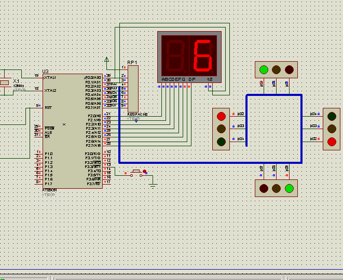Viewport: 343px width, 280px height.
Task: Click the 12 digit-select label on display
Action: pyautogui.click(x=209, y=79)
